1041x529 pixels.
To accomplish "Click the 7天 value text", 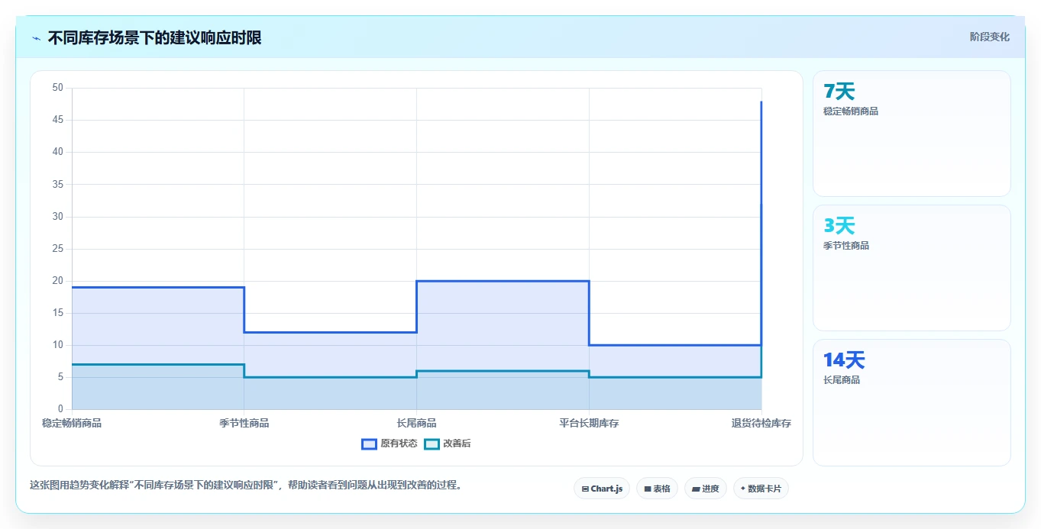I will 839,92.
